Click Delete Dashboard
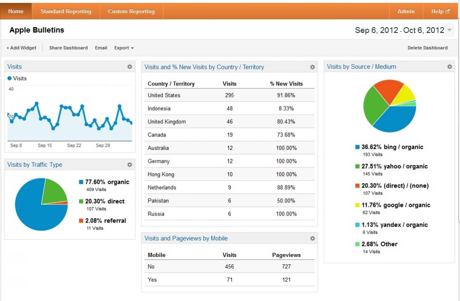Image resolution: width=460 pixels, height=301 pixels. click(x=427, y=48)
